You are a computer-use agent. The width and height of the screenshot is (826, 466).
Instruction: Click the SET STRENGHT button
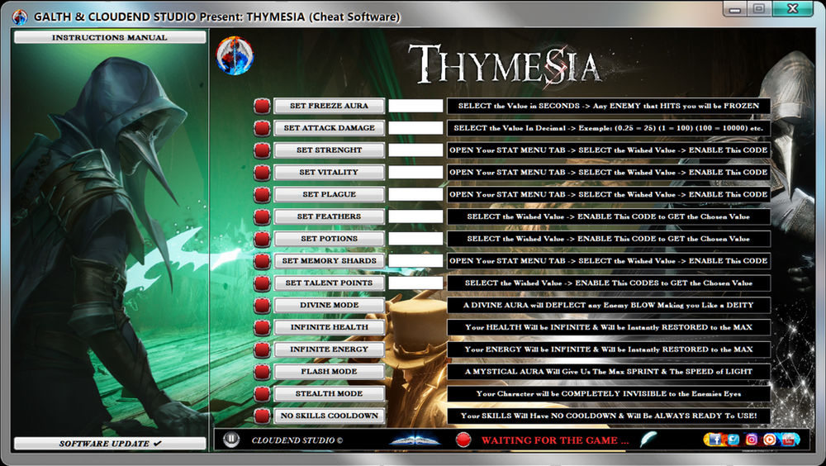[330, 150]
